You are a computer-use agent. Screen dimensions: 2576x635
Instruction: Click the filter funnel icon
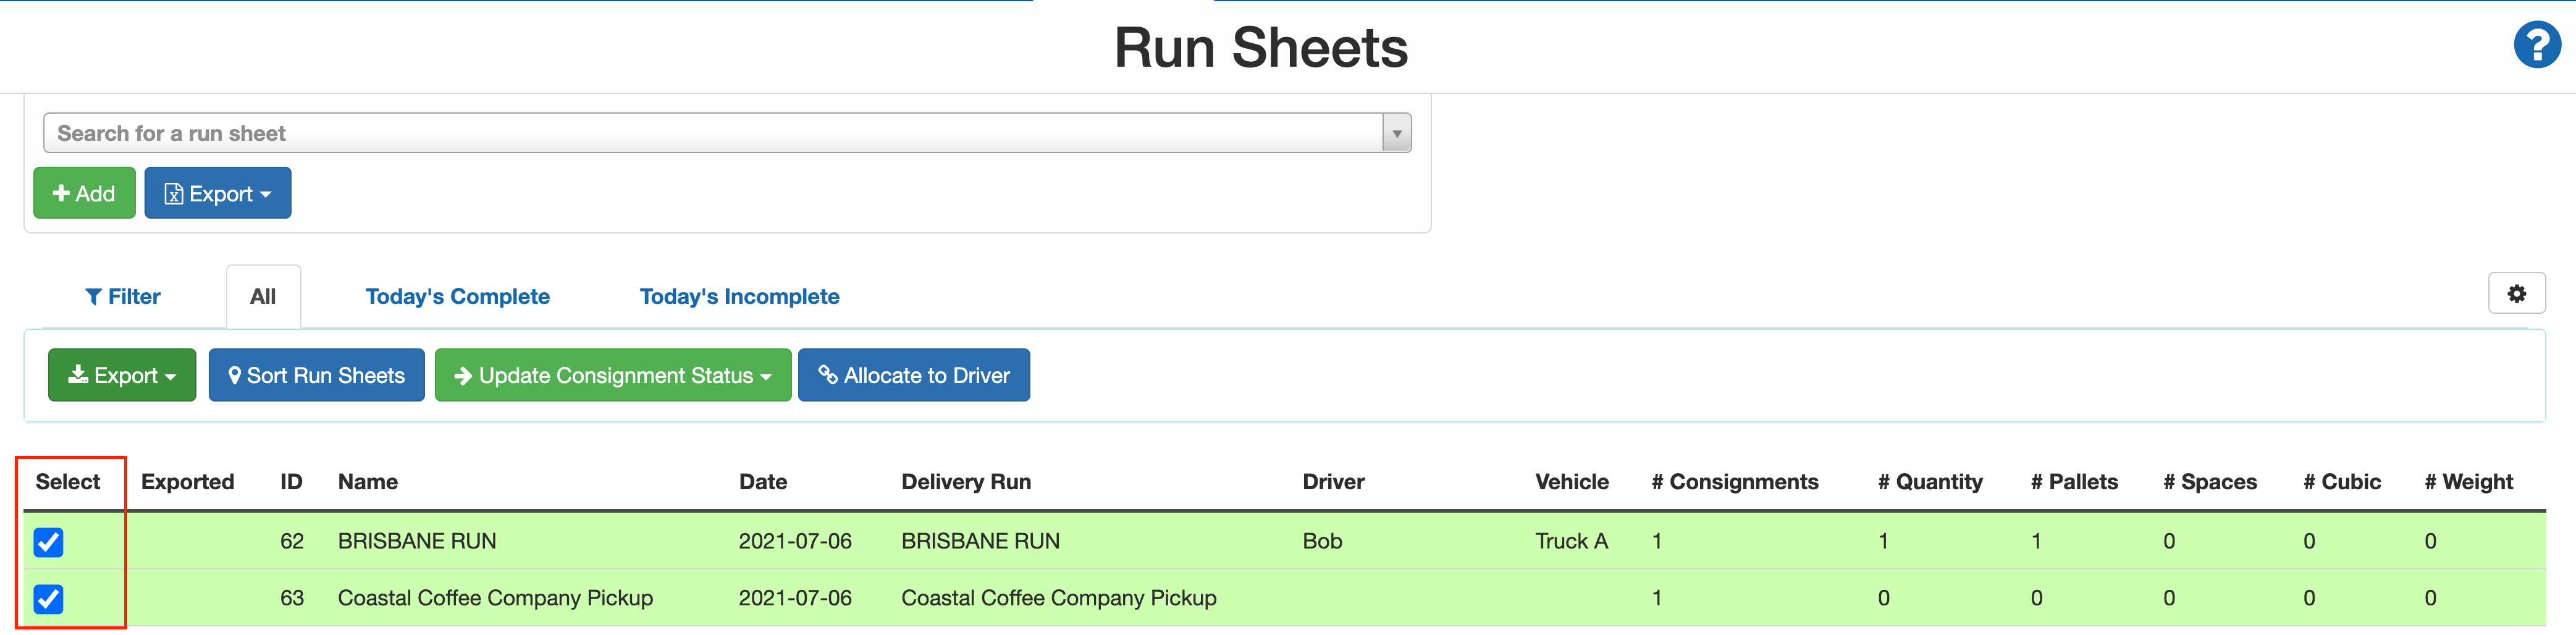click(95, 295)
